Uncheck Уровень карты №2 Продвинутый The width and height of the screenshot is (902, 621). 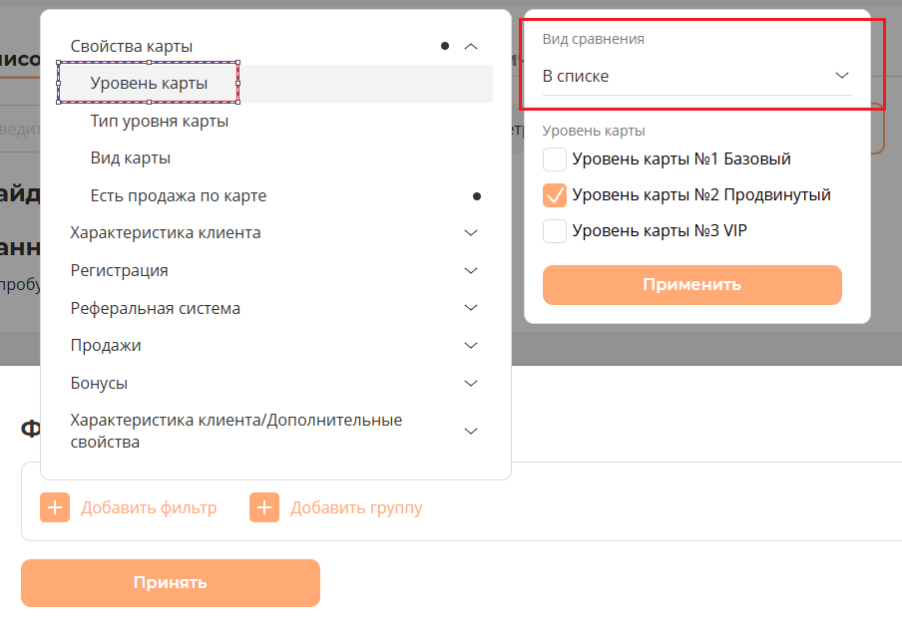(555, 195)
